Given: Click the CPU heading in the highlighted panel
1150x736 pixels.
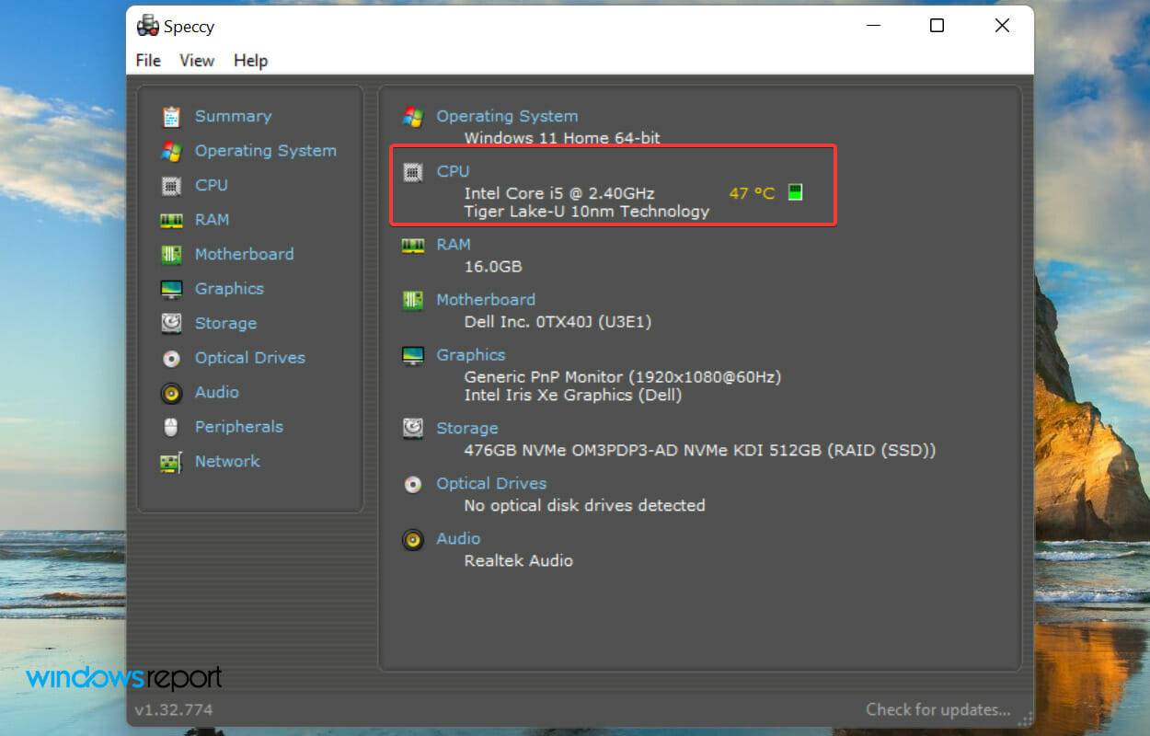Looking at the screenshot, I should click(452, 171).
